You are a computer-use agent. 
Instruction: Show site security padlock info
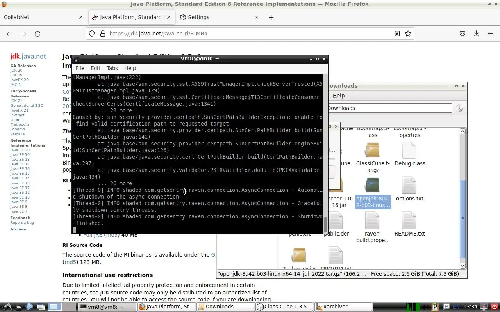click(103, 34)
